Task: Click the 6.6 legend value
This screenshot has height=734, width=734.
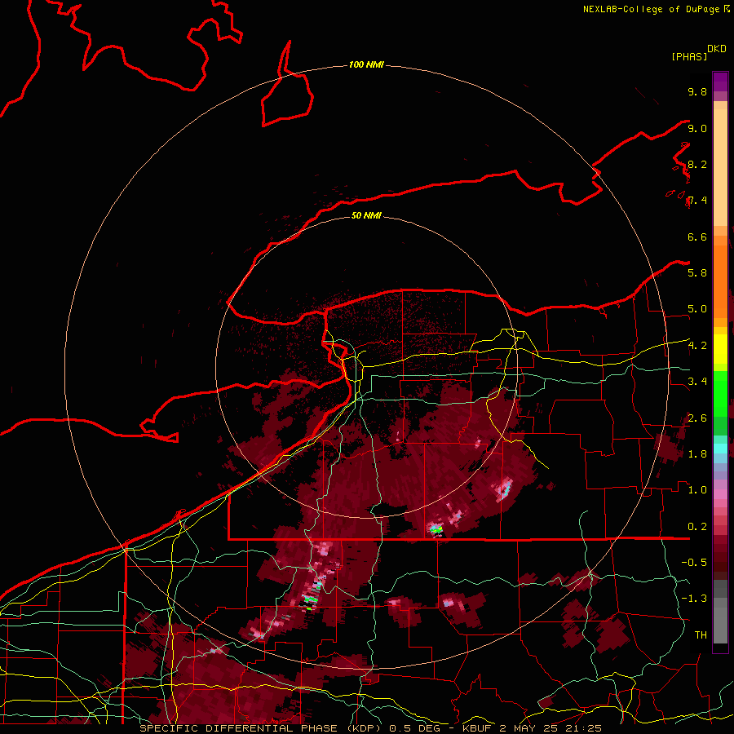Action: [x=697, y=237]
